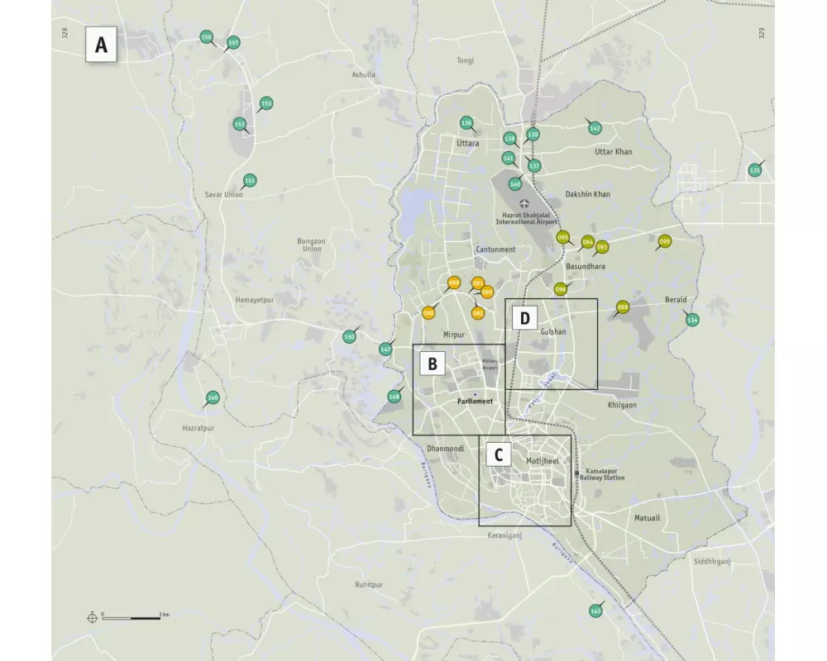Select green marker 150
The height and width of the screenshot is (661, 827).
pyautogui.click(x=349, y=336)
